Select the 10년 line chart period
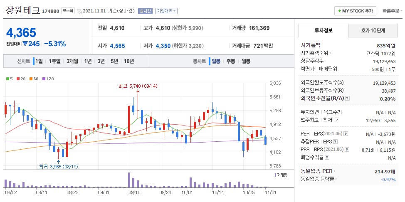Screen dimensions: 405x202 [x=128, y=62]
